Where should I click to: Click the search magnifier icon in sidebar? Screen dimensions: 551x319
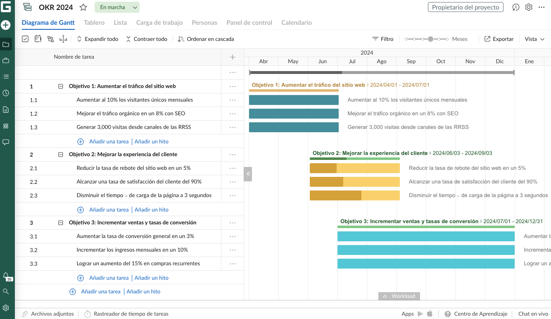(x=6, y=291)
